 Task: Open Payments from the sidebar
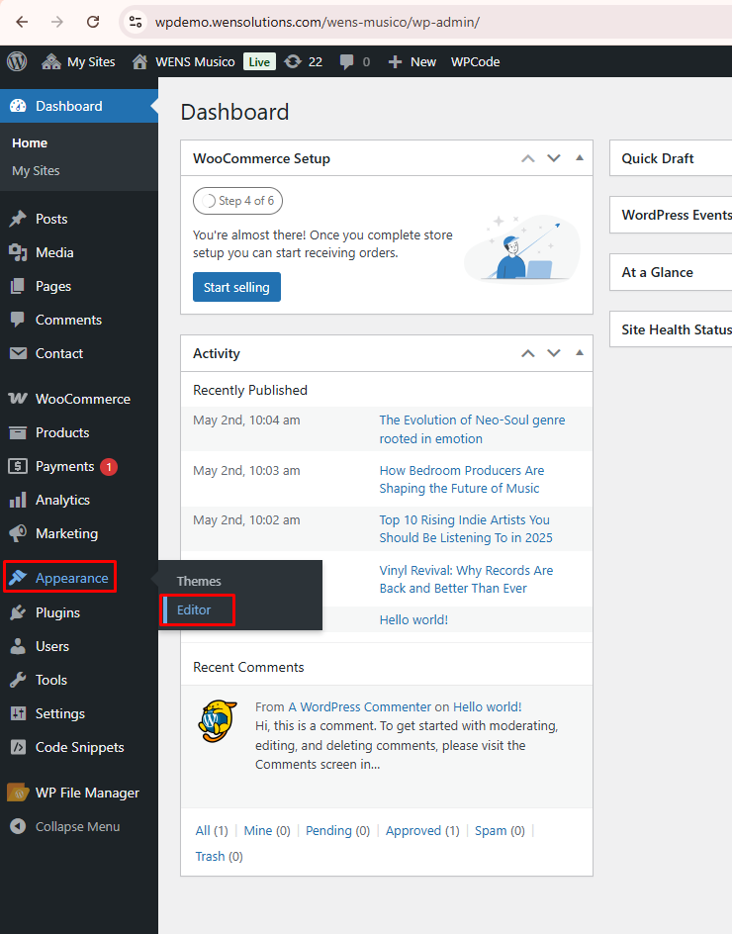(x=79, y=466)
